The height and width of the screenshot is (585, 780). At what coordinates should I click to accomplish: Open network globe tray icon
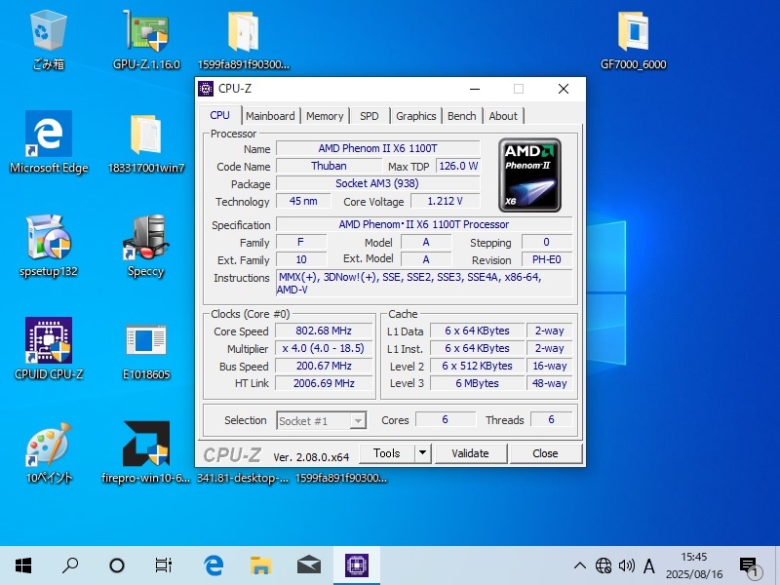(x=604, y=565)
